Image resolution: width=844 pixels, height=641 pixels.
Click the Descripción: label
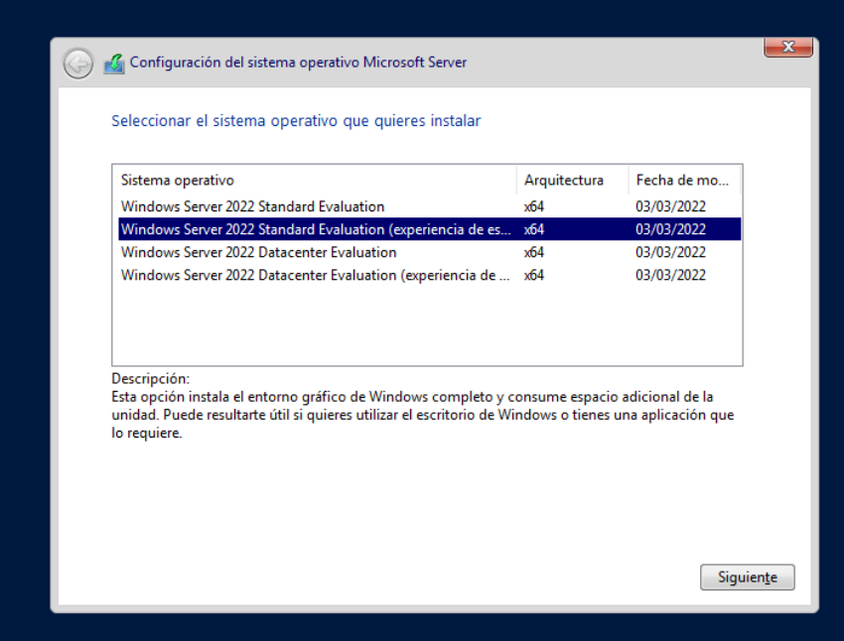[x=151, y=379]
